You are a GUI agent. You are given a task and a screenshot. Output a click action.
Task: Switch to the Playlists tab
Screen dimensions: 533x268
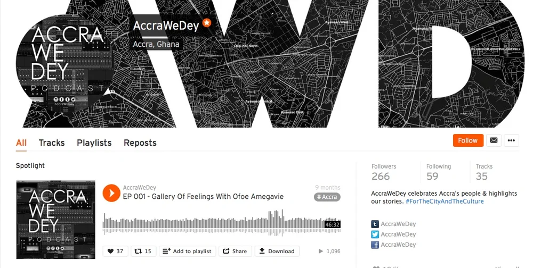pyautogui.click(x=94, y=143)
